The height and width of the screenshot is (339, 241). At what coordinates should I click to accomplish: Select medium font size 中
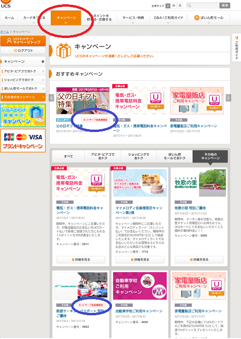[x=174, y=6]
